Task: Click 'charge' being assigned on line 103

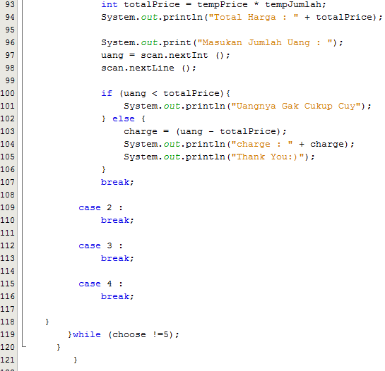Action: 141,132
